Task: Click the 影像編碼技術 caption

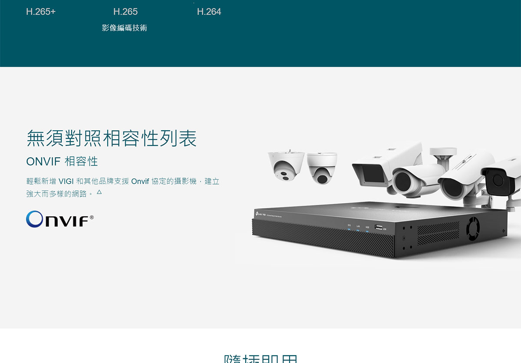Action: 125,28
